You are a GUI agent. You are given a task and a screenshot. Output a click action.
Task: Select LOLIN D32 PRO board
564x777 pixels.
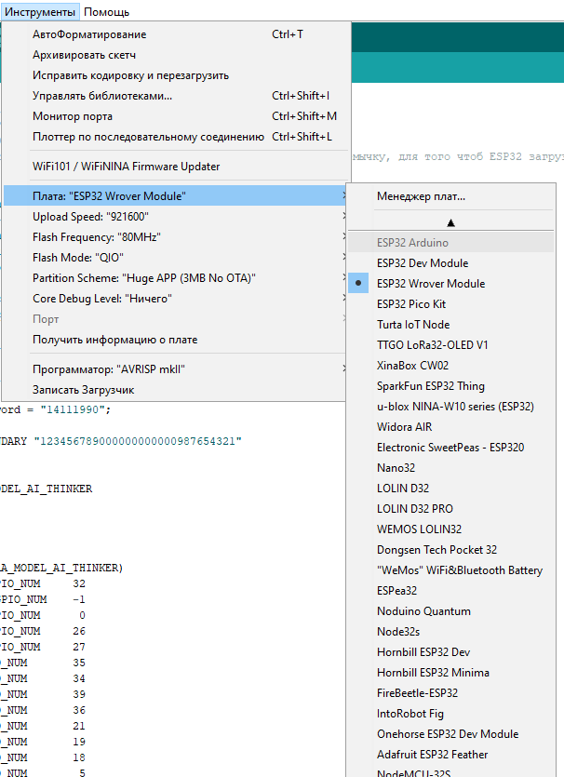coord(451,509)
